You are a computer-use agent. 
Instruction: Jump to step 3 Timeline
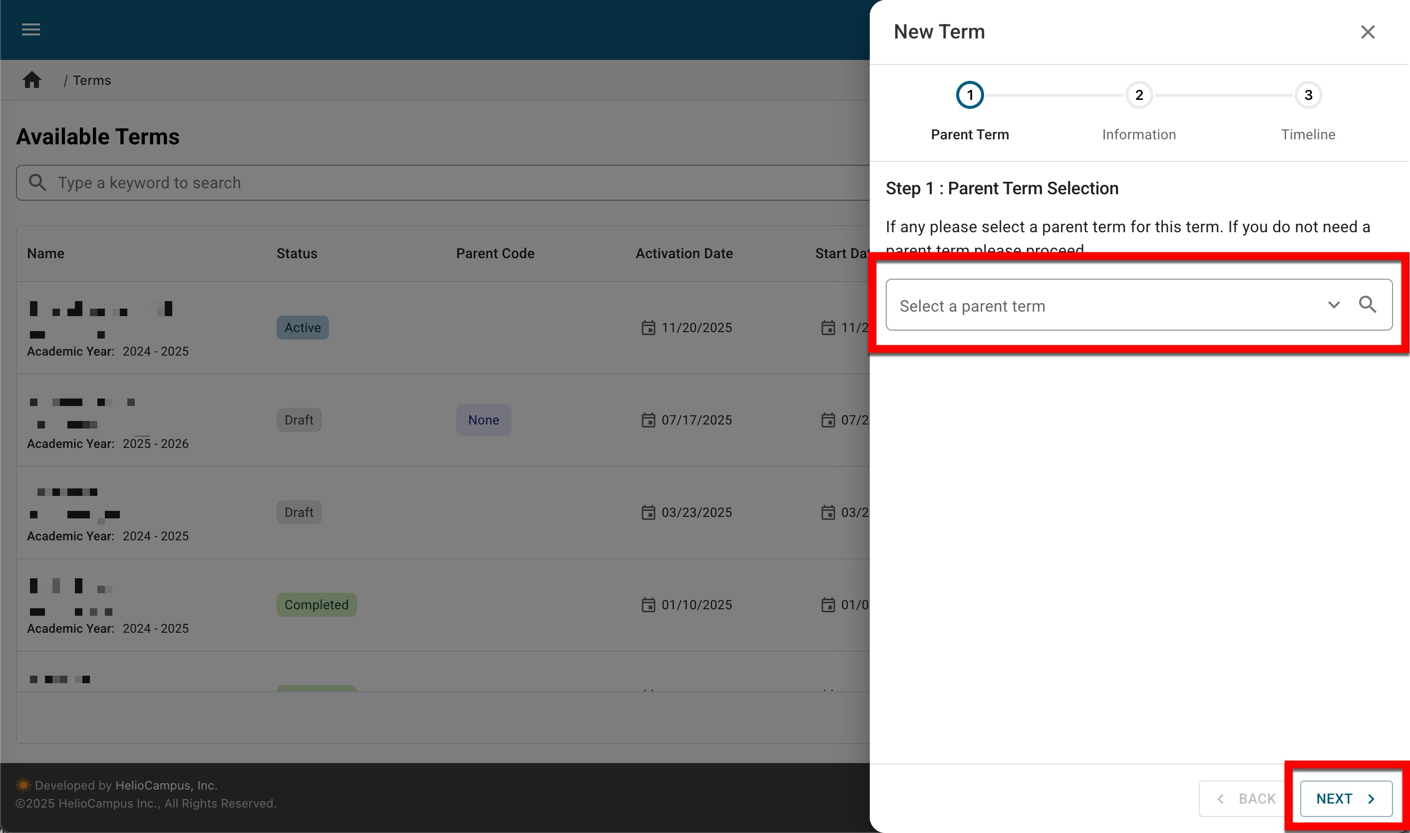[1308, 95]
